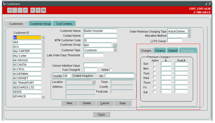The width and height of the screenshot is (215, 123).
Task: Click the Sun percentage field
Action: point(166,64)
